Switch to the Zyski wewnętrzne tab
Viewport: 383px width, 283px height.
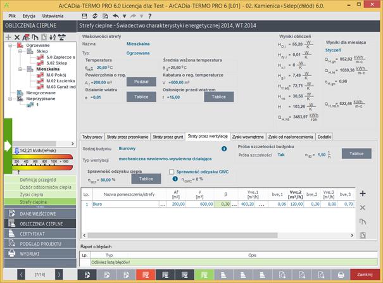(248, 137)
